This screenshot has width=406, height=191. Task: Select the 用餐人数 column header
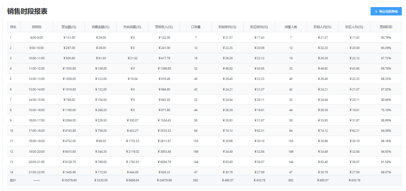coord(291,27)
